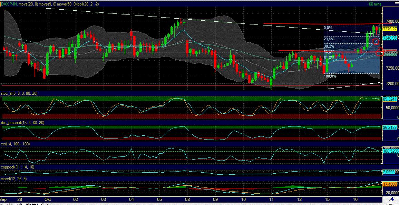The width and height of the screenshot is (399, 205).
Task: Open the stoc_sl(5, 3, 3, 80, 20) indicator label
Action: click(19, 93)
